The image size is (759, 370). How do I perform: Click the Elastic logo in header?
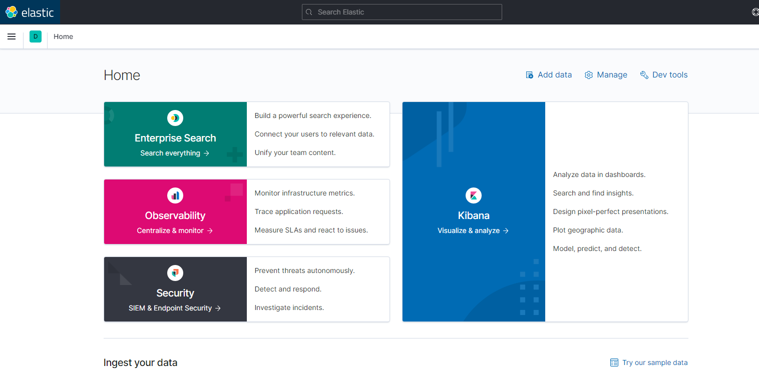click(30, 12)
